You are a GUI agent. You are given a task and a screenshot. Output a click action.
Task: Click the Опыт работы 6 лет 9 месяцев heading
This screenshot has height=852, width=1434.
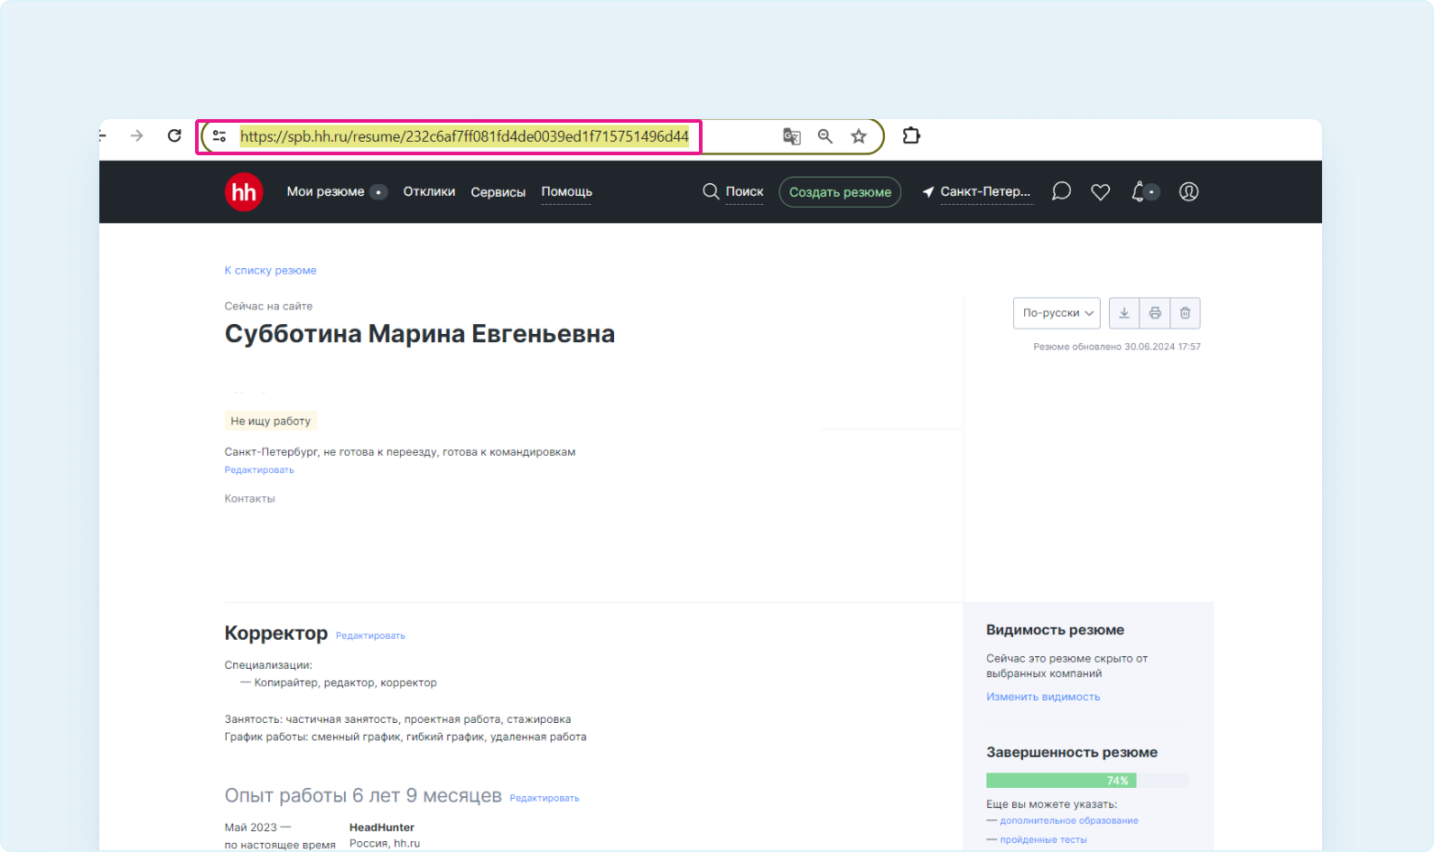[x=363, y=796]
